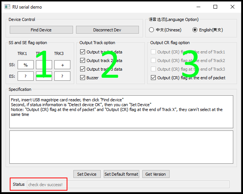
Task: Uncheck Output (CR) flag at end of packet
Action: coord(154,78)
